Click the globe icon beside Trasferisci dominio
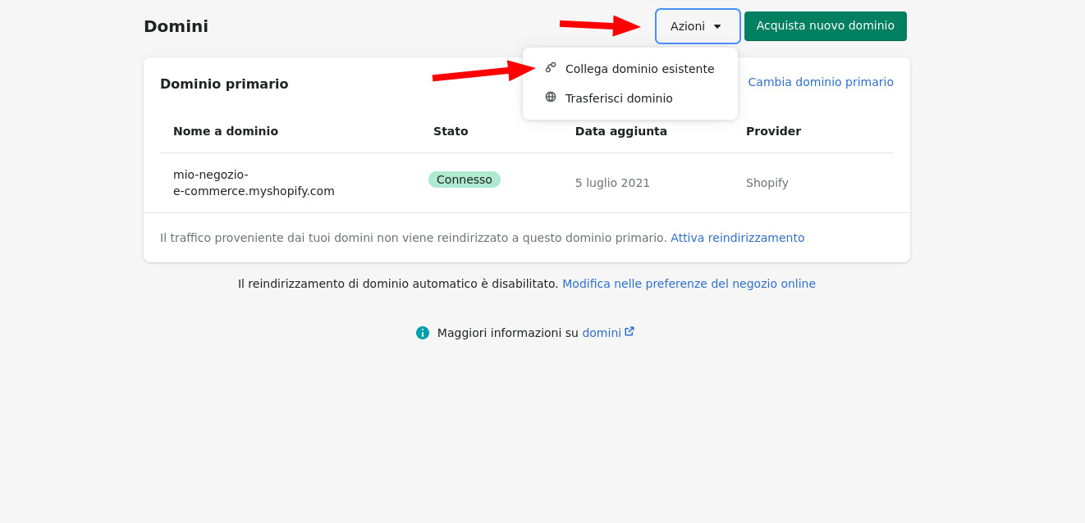The width and height of the screenshot is (1085, 523). point(551,97)
